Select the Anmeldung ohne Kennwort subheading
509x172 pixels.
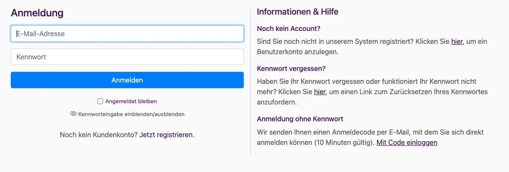[300, 119]
